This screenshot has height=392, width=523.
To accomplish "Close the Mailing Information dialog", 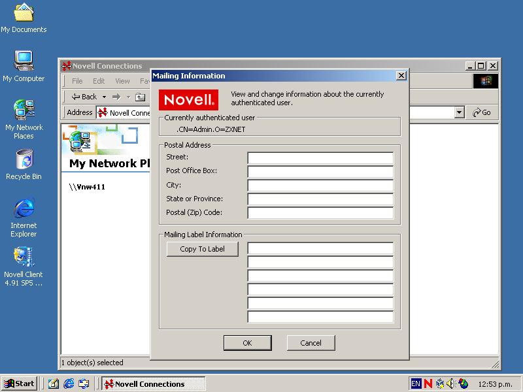I will [401, 76].
